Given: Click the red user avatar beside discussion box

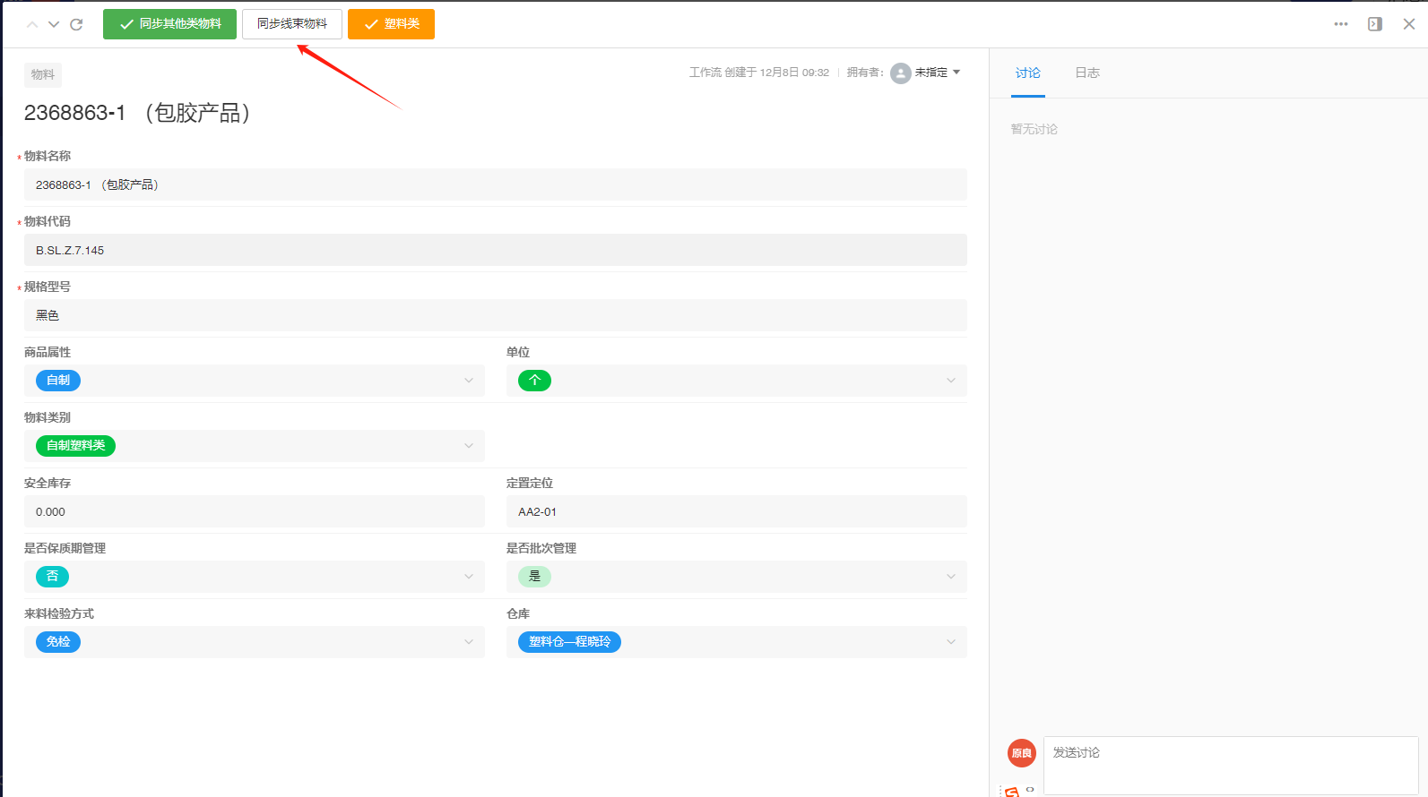Looking at the screenshot, I should pyautogui.click(x=1021, y=753).
